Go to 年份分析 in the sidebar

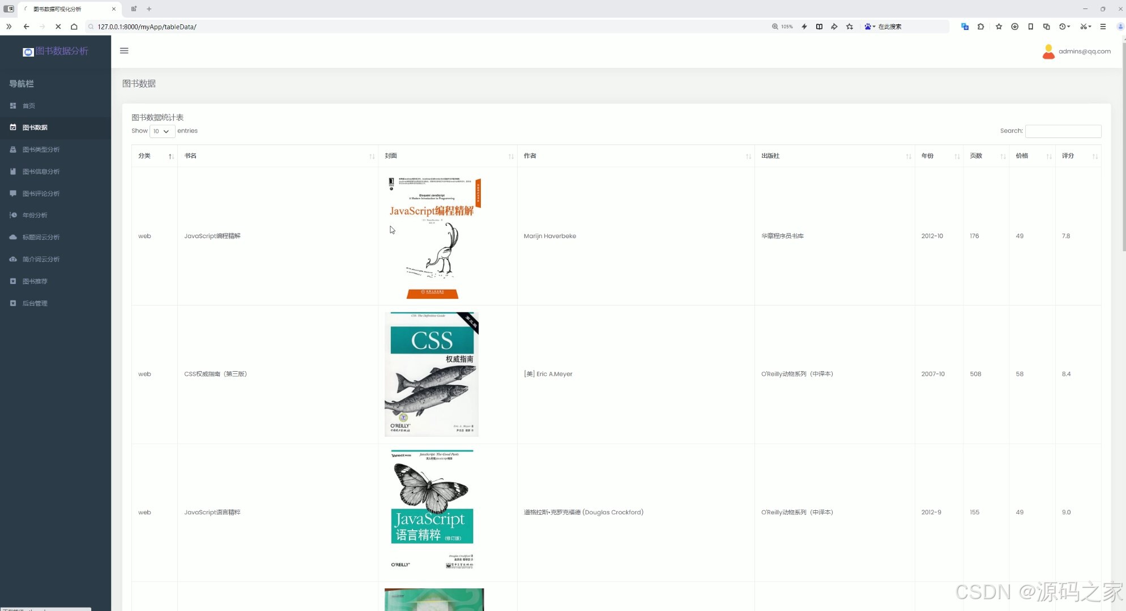tap(35, 215)
